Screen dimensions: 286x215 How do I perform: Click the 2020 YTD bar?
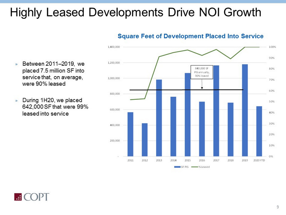pos(259,131)
